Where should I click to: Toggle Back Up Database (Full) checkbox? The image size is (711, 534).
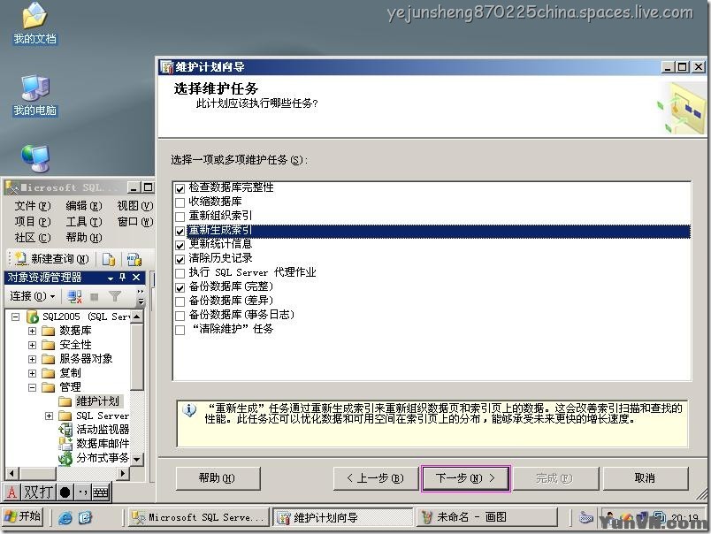pyautogui.click(x=180, y=287)
